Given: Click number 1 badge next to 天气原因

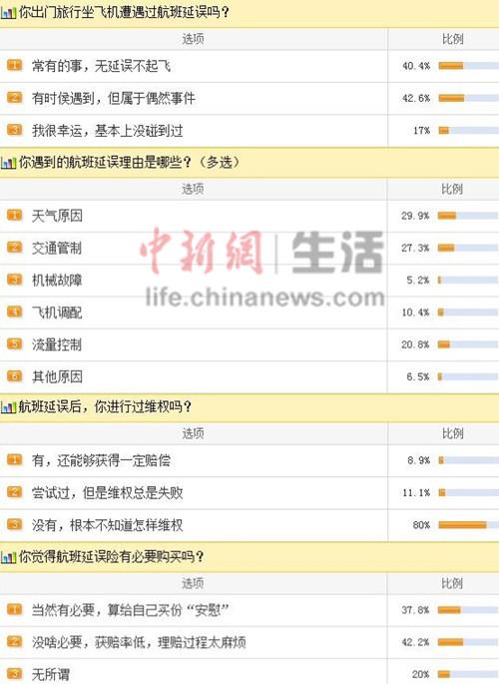Looking at the screenshot, I should [14, 215].
